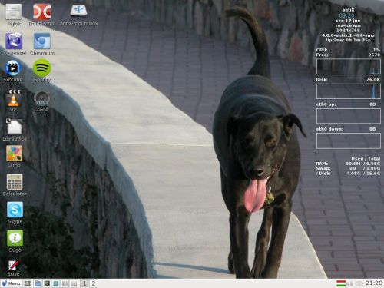Click the 1024x768 resolution text
Screen dimensions: 384x288
pyautogui.click(x=348, y=30)
